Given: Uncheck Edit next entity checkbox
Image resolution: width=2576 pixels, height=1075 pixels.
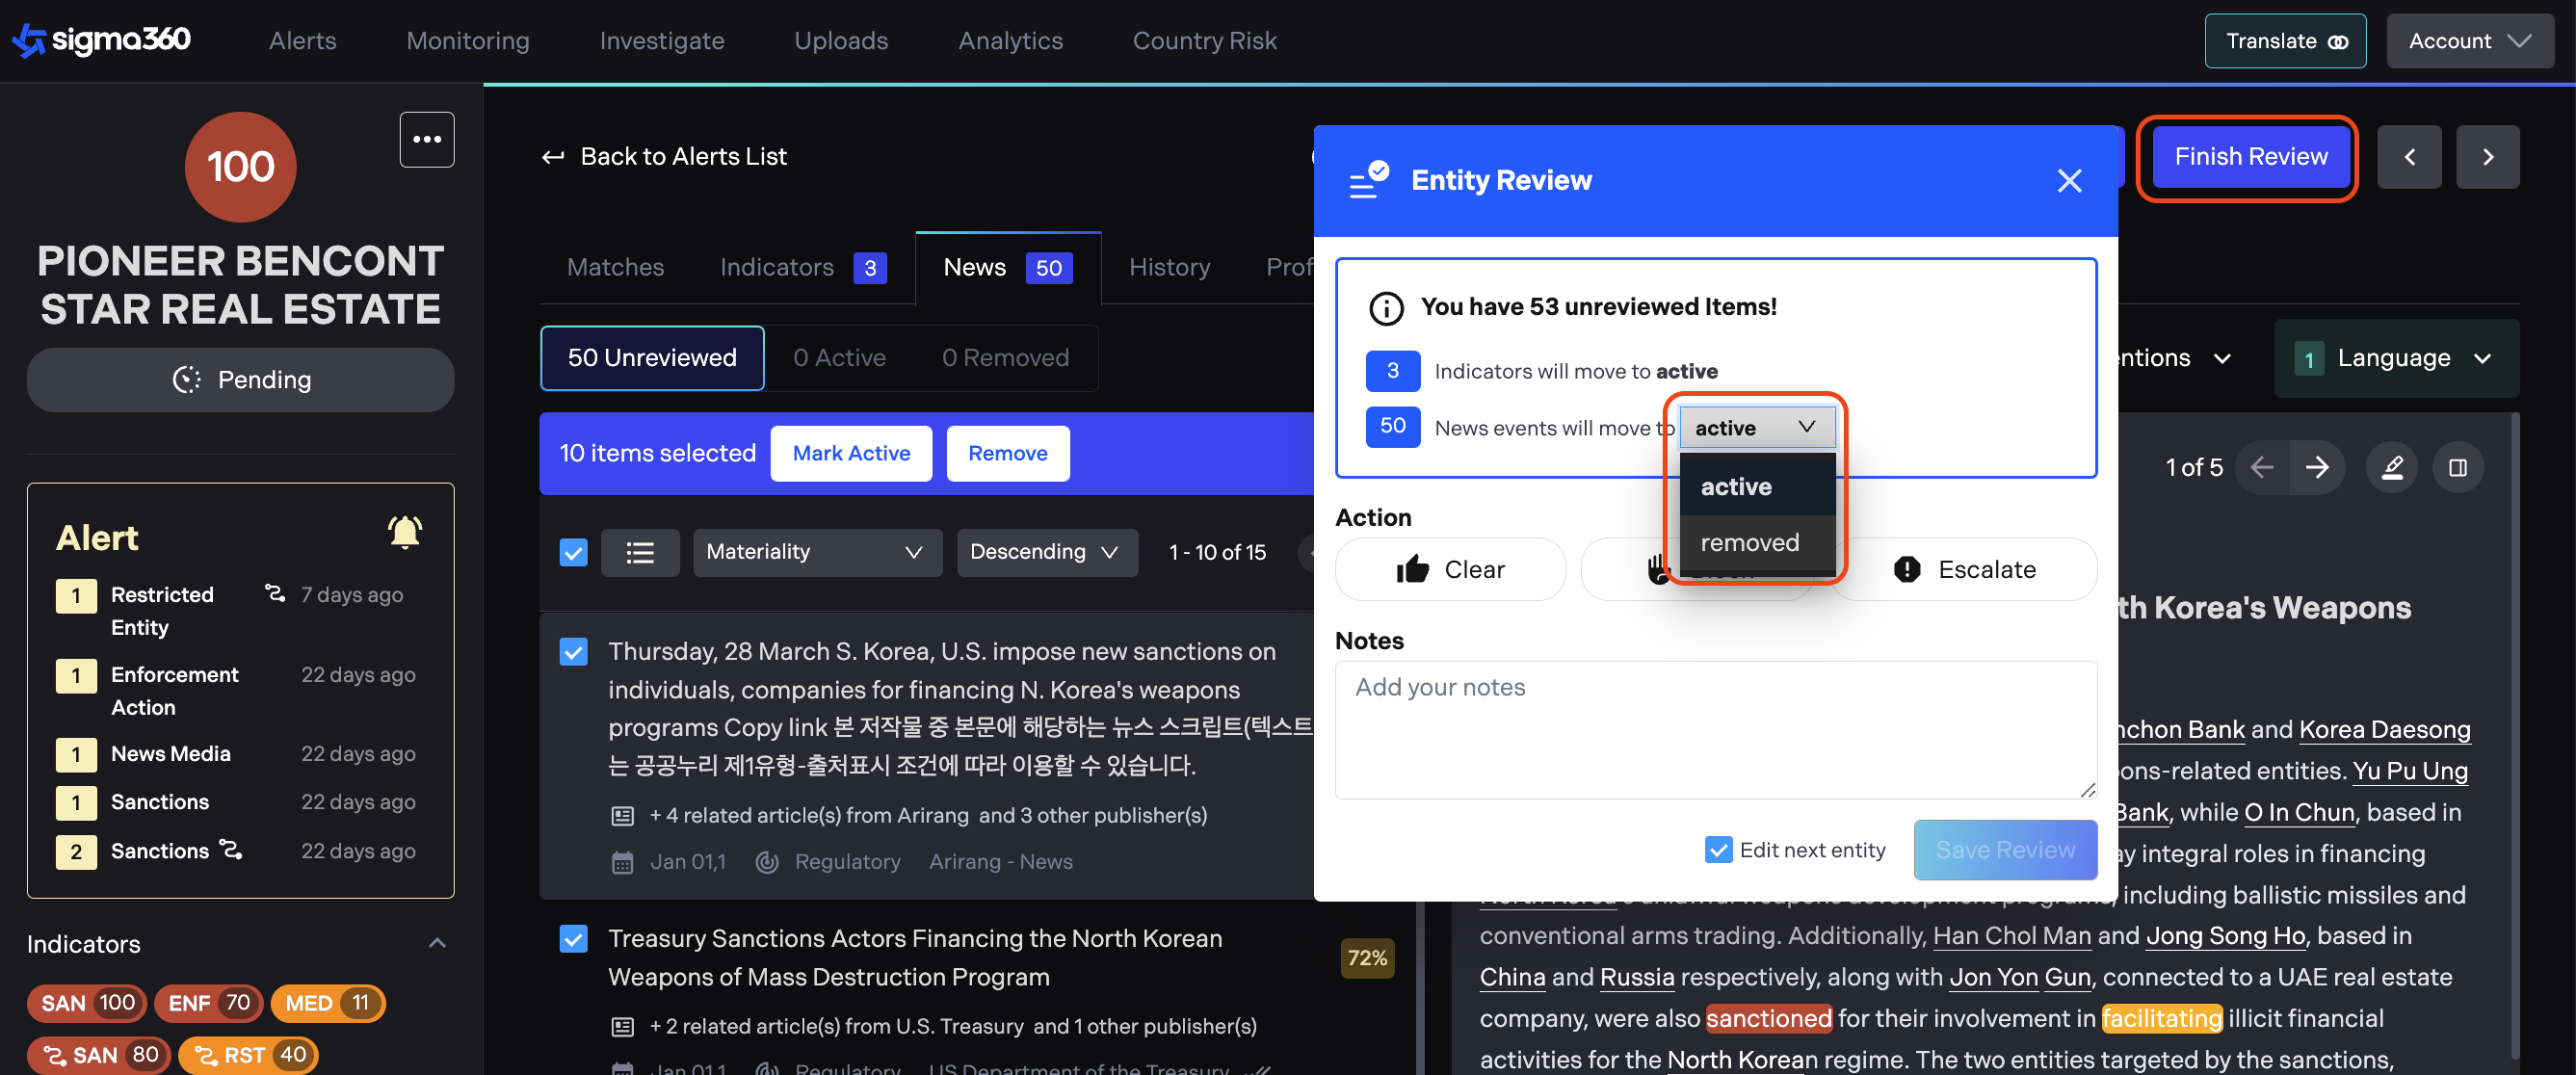Looking at the screenshot, I should 1718,850.
